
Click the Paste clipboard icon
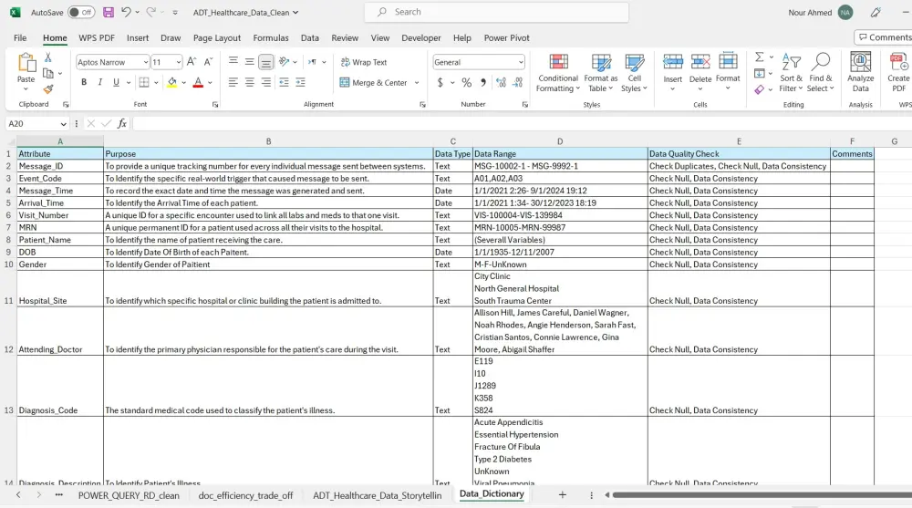pyautogui.click(x=26, y=62)
